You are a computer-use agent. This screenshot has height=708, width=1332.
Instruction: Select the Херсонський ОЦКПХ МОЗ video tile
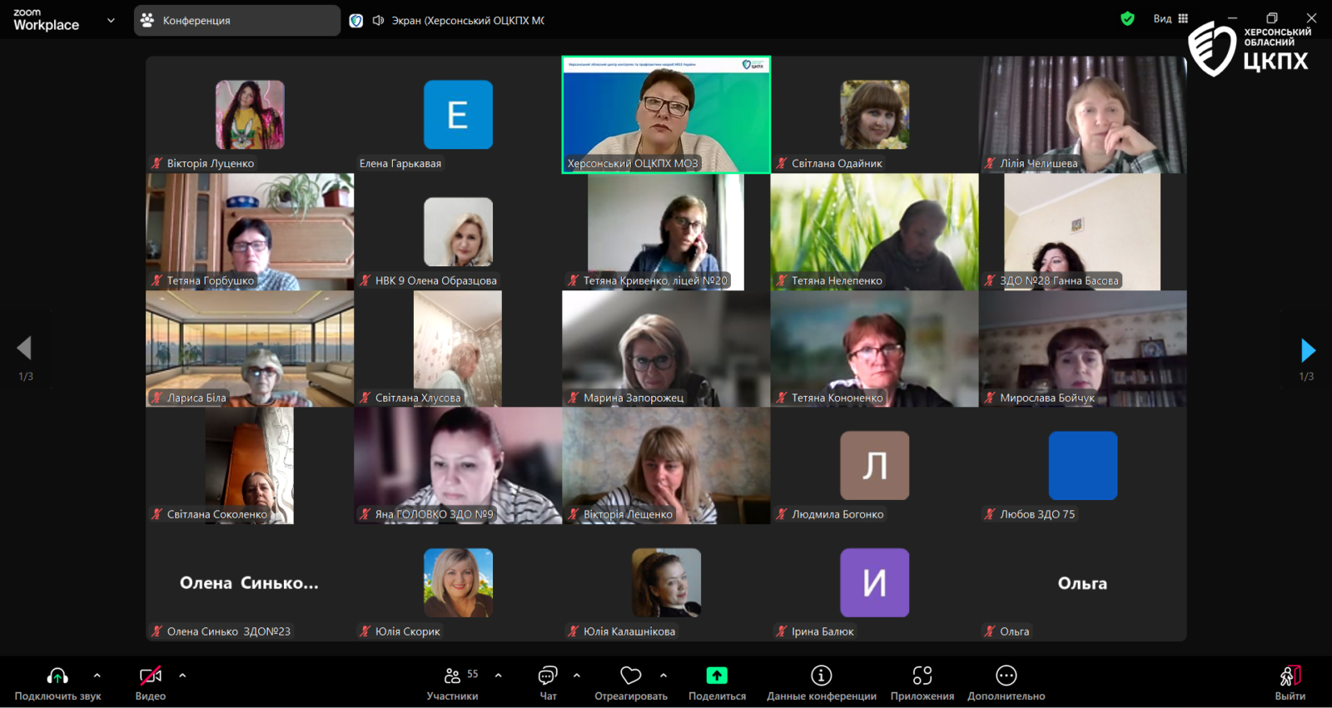666,115
